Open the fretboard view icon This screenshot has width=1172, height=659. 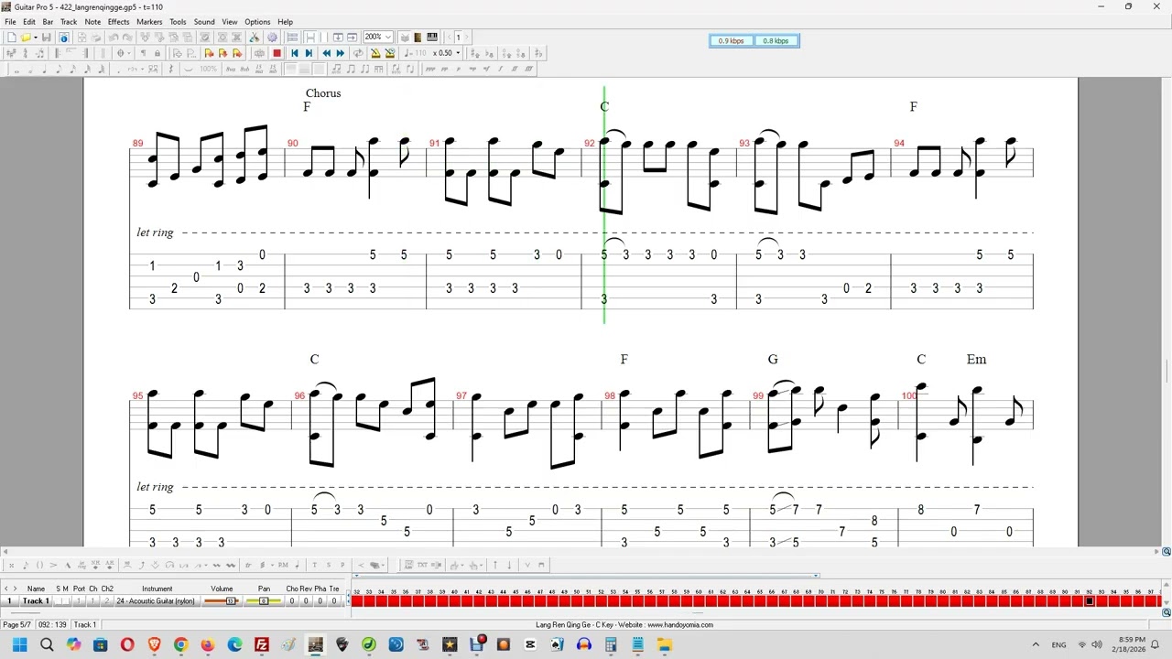(x=418, y=38)
